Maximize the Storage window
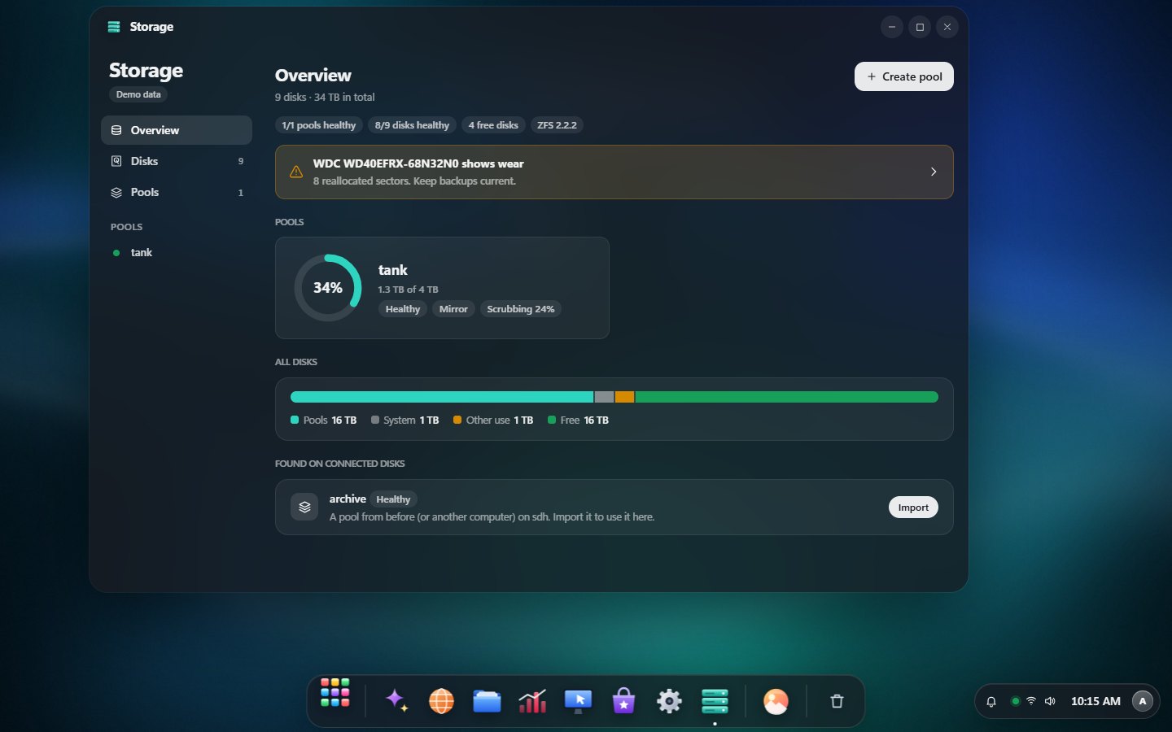The width and height of the screenshot is (1172, 732). (920, 27)
